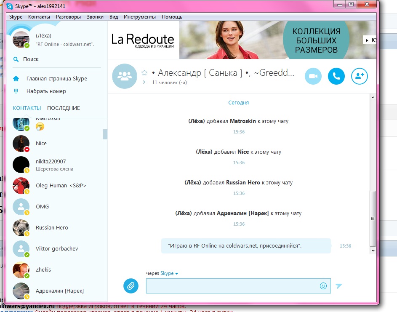Click the chat history scrollbar thumb
The width and height of the screenshot is (397, 312).
pyautogui.click(x=373, y=218)
